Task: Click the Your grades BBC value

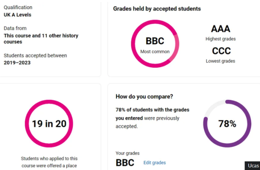Action: click(125, 163)
